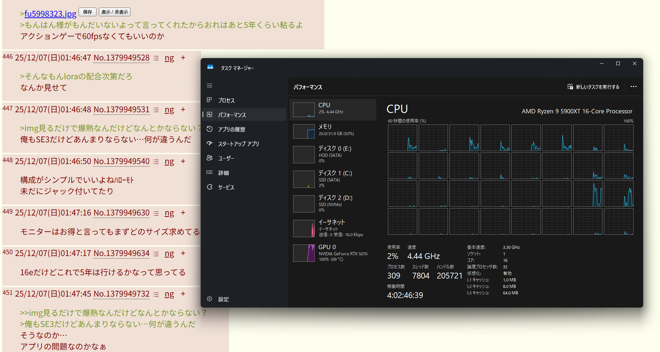Select Disk 1 (C:) SSD item
This screenshot has width=660, height=352.
[x=333, y=179]
